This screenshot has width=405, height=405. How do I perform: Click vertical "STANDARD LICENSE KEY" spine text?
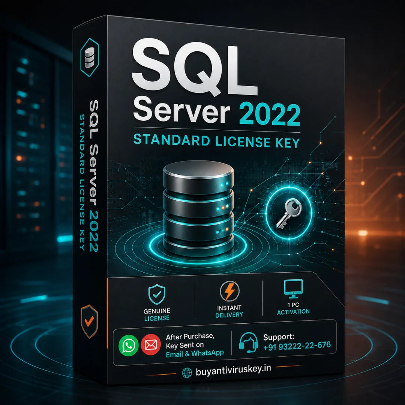[82, 182]
